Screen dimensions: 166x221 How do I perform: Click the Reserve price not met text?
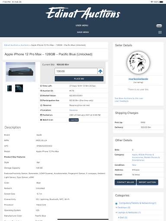pos(80,105)
